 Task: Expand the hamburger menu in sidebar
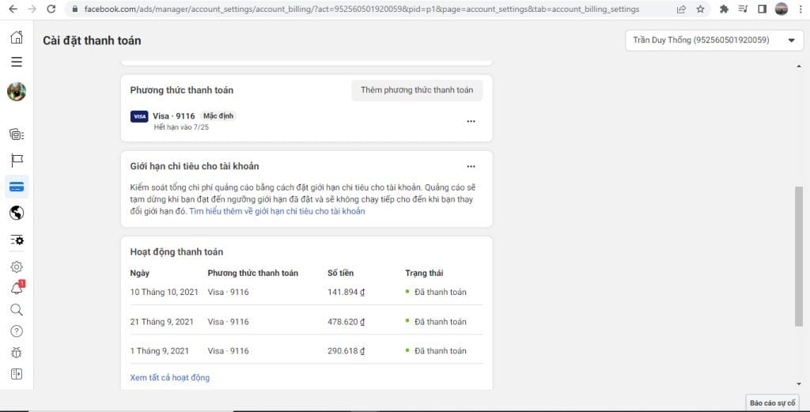tap(17, 62)
